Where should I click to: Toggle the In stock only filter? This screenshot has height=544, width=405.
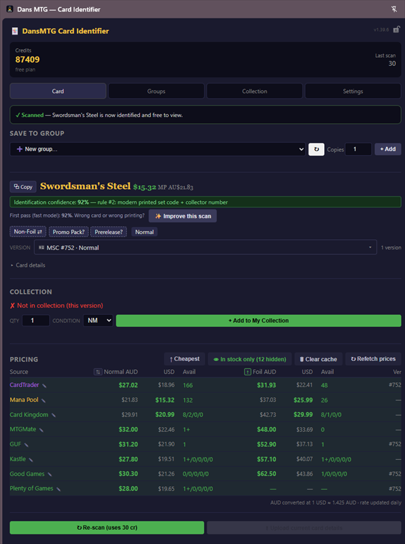(249, 359)
